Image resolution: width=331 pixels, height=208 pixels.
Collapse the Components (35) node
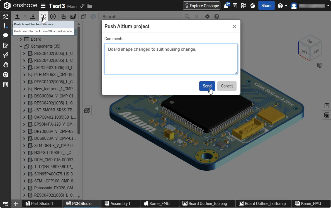[21, 46]
